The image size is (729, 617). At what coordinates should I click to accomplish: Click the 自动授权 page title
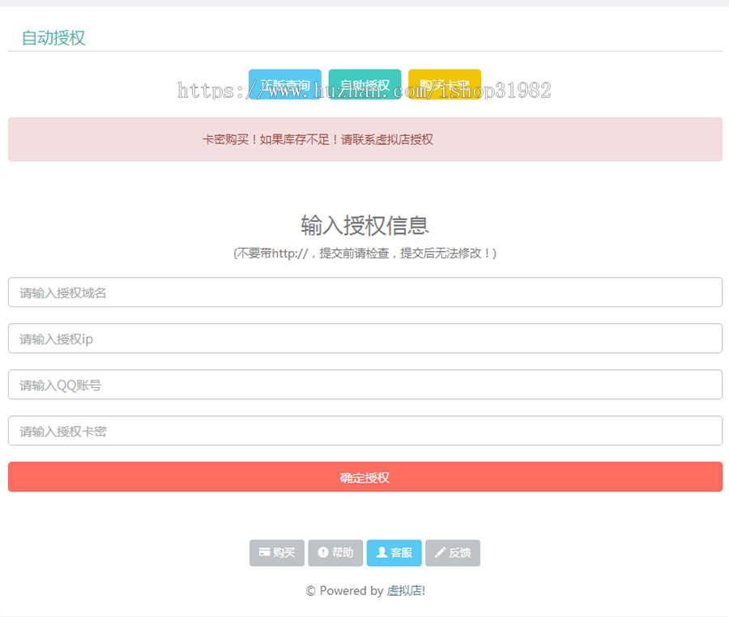[53, 38]
